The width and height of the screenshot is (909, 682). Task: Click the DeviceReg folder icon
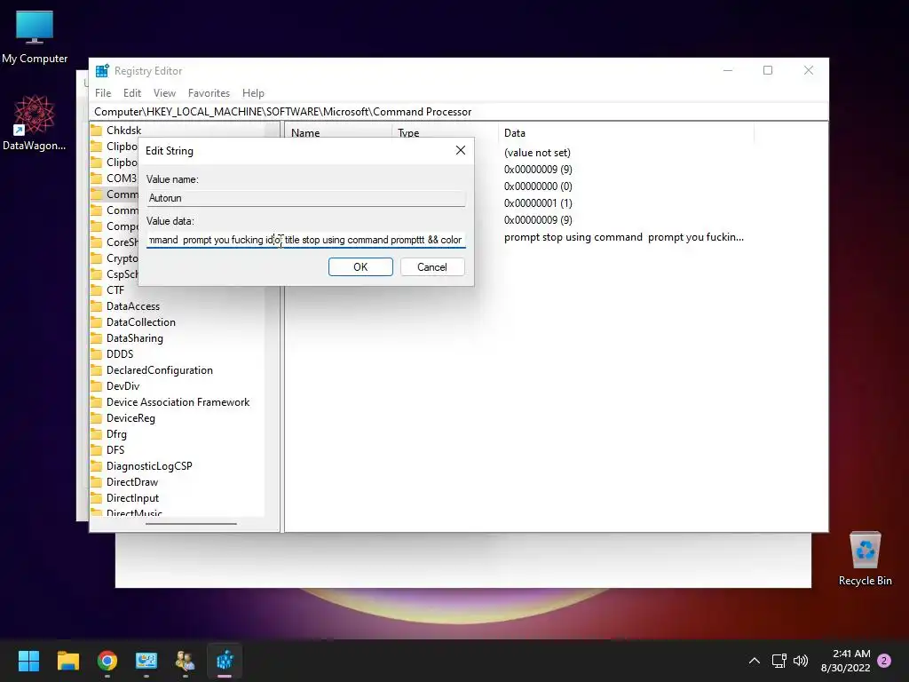point(96,418)
